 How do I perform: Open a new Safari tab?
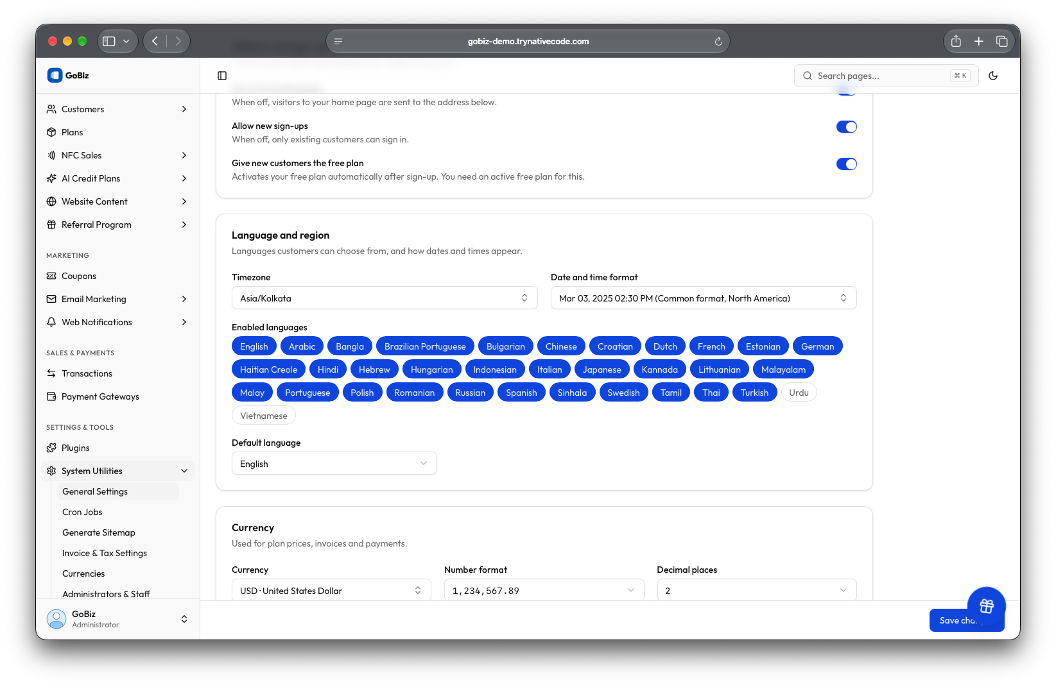pyautogui.click(x=979, y=41)
